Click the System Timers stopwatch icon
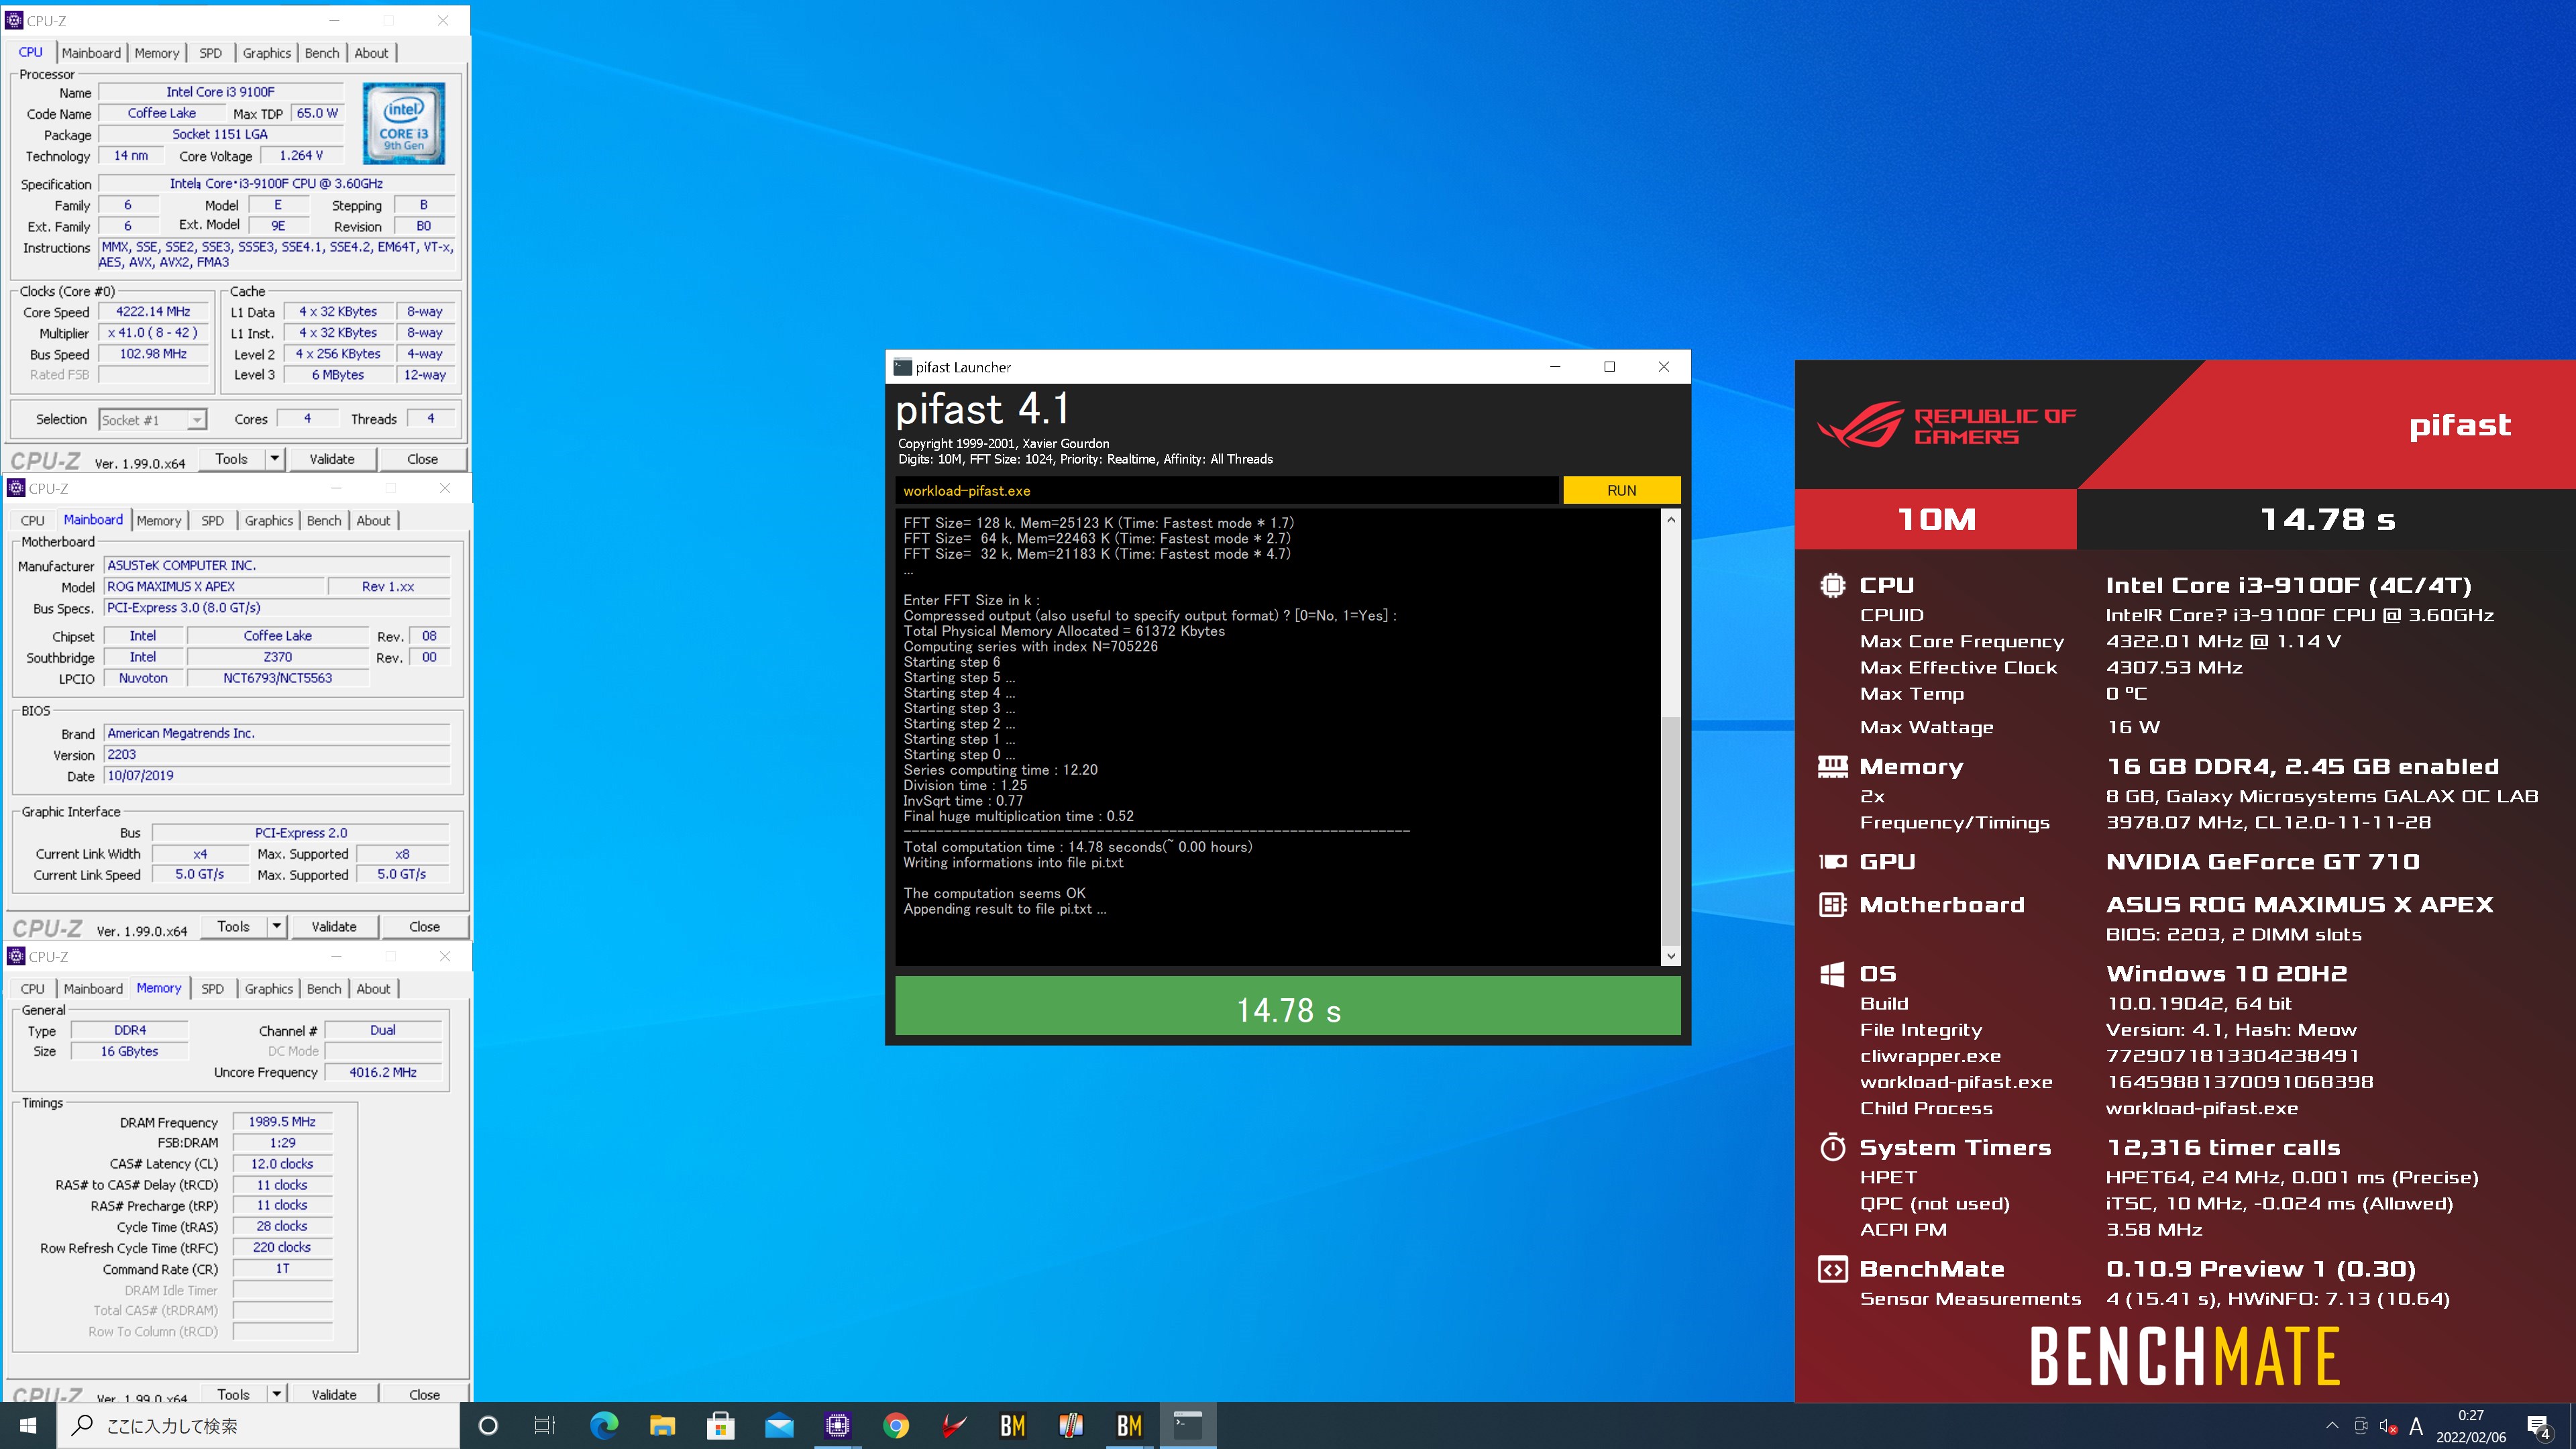This screenshot has height=1449, width=2576. [1832, 1146]
